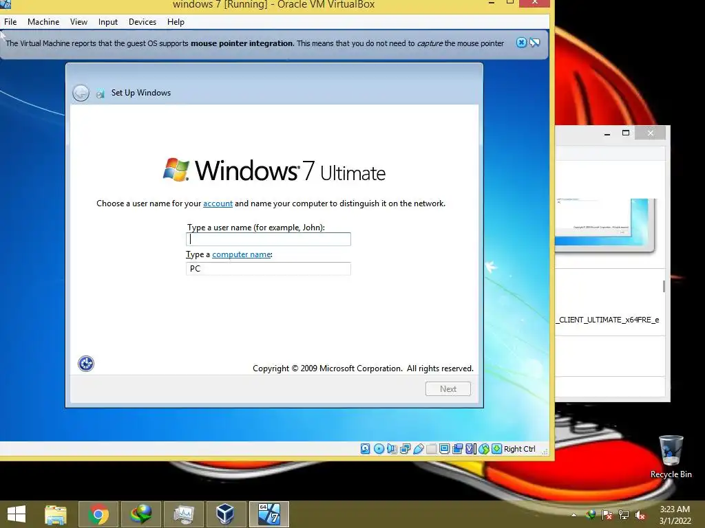Open Google Chrome from the taskbar

coord(98,514)
